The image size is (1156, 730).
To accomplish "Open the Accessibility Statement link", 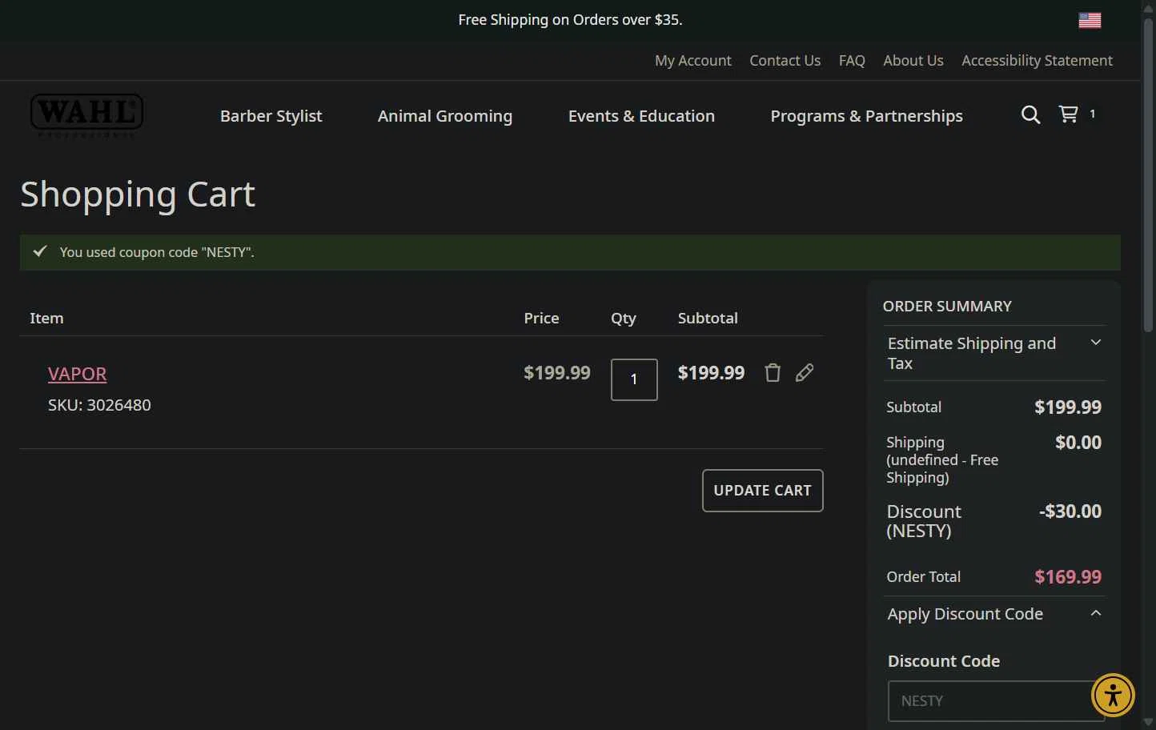I will tap(1037, 61).
